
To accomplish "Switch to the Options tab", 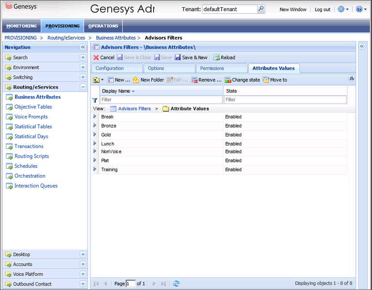I will coord(169,68).
